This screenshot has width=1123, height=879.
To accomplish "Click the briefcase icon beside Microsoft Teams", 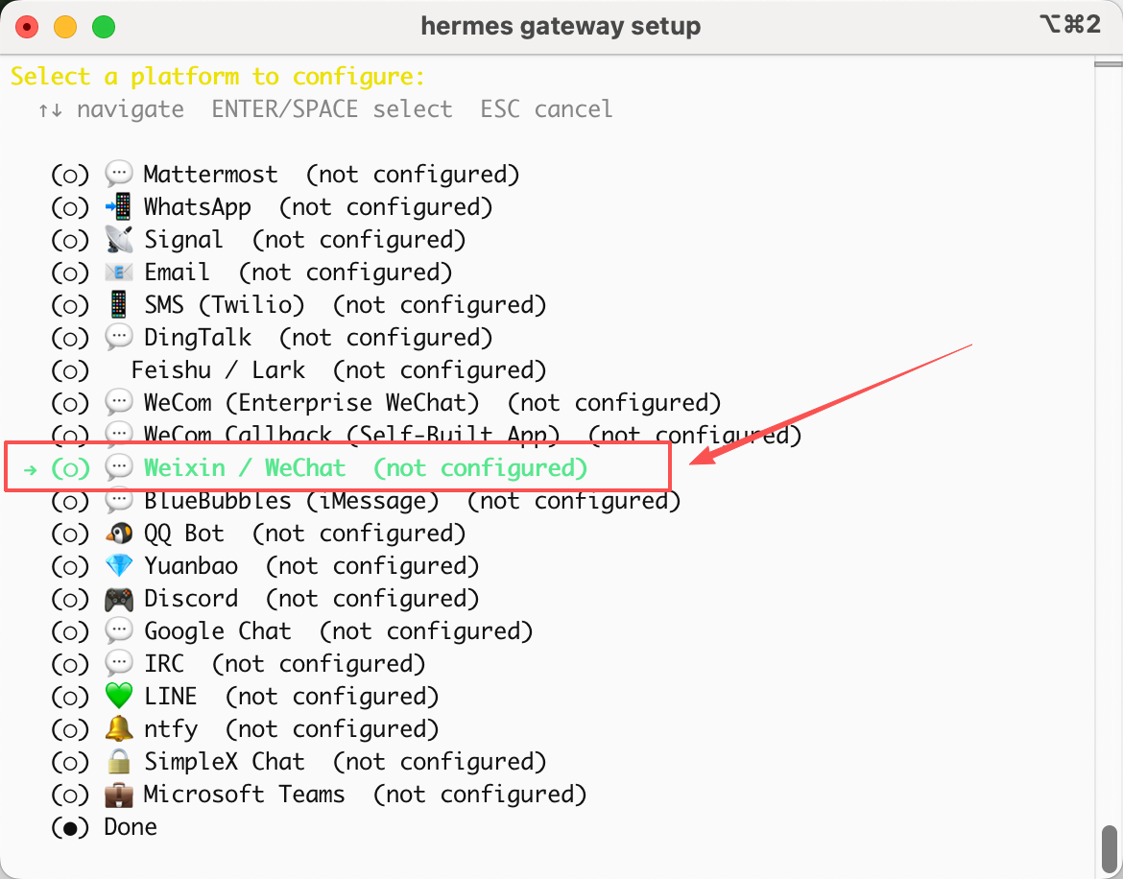I will [x=119, y=794].
